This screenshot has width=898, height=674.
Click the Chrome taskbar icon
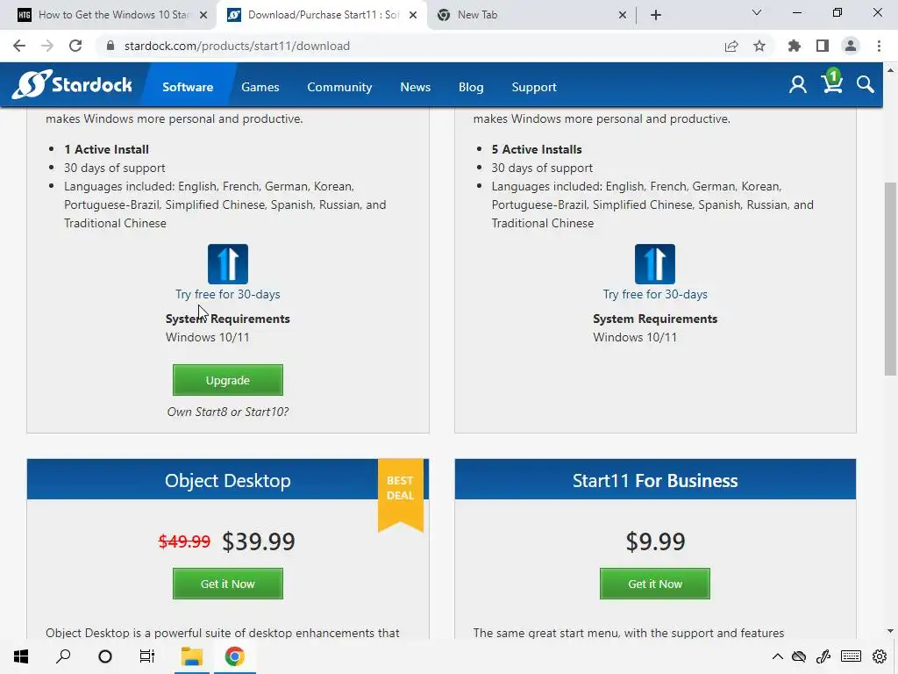[234, 656]
